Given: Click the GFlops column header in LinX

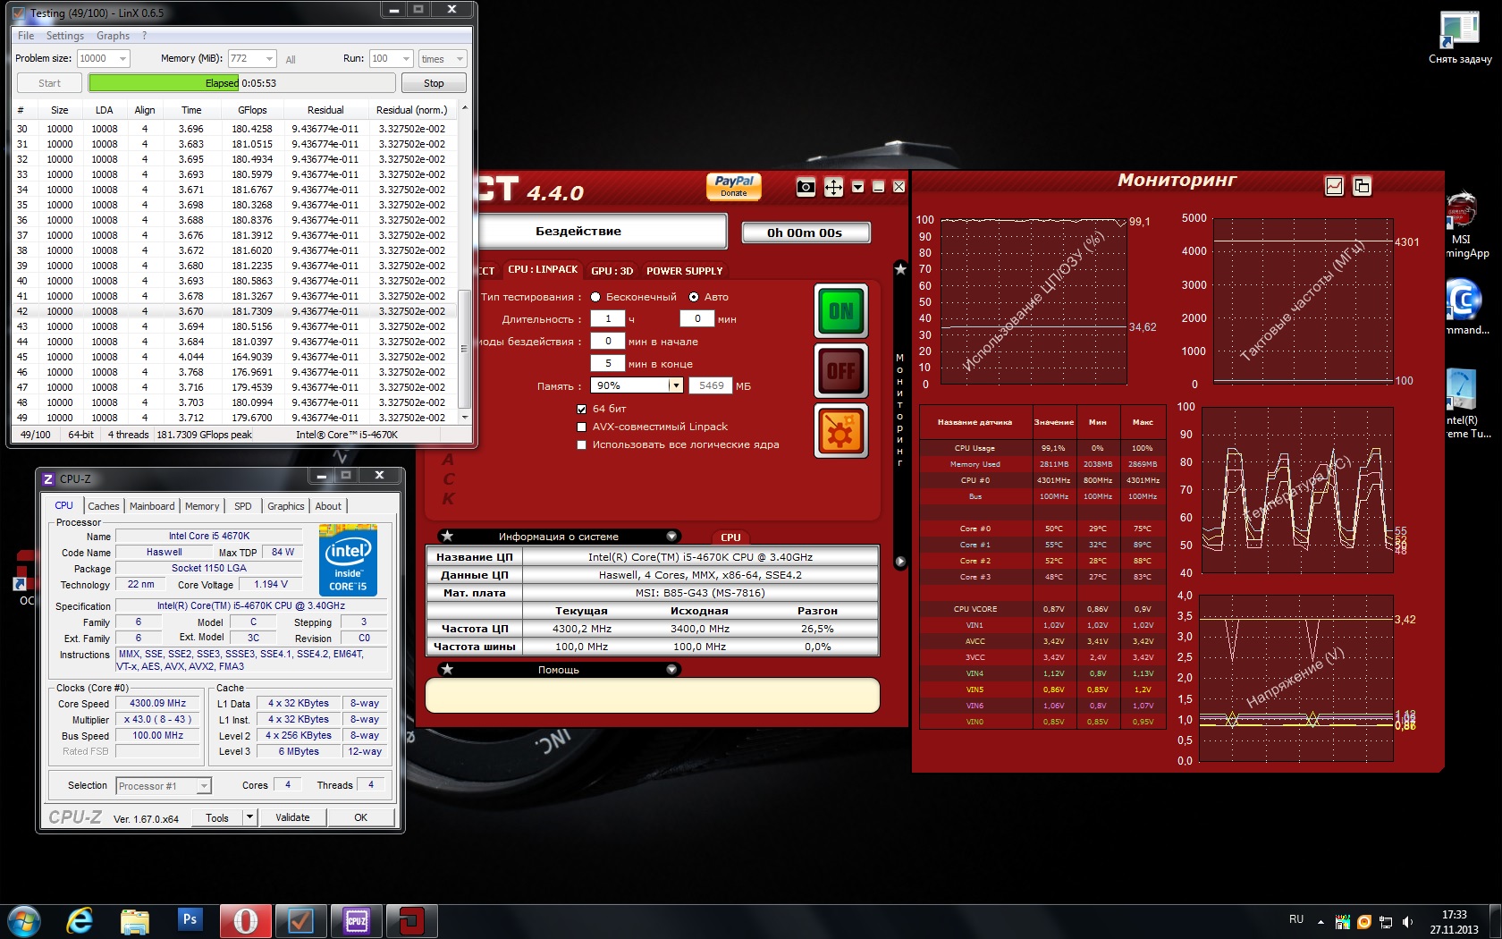Looking at the screenshot, I should click(x=252, y=110).
